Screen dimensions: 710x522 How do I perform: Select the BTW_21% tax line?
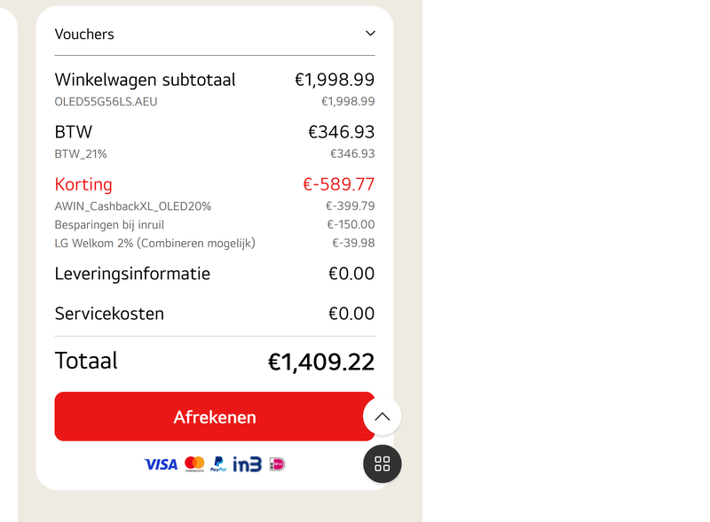pos(78,153)
